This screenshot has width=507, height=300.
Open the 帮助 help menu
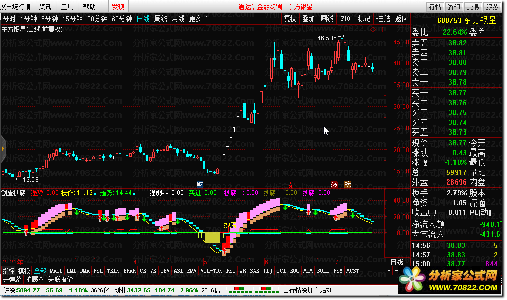pyautogui.click(x=89, y=7)
